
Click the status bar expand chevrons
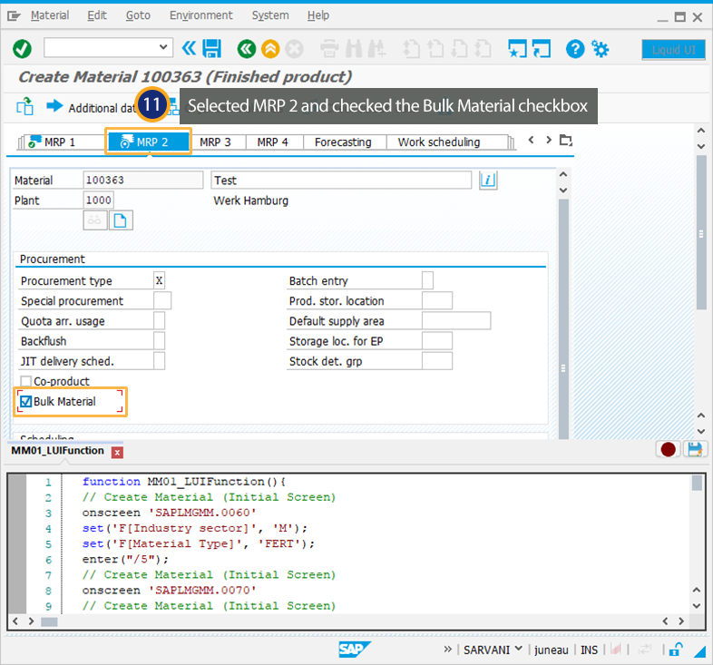448,649
